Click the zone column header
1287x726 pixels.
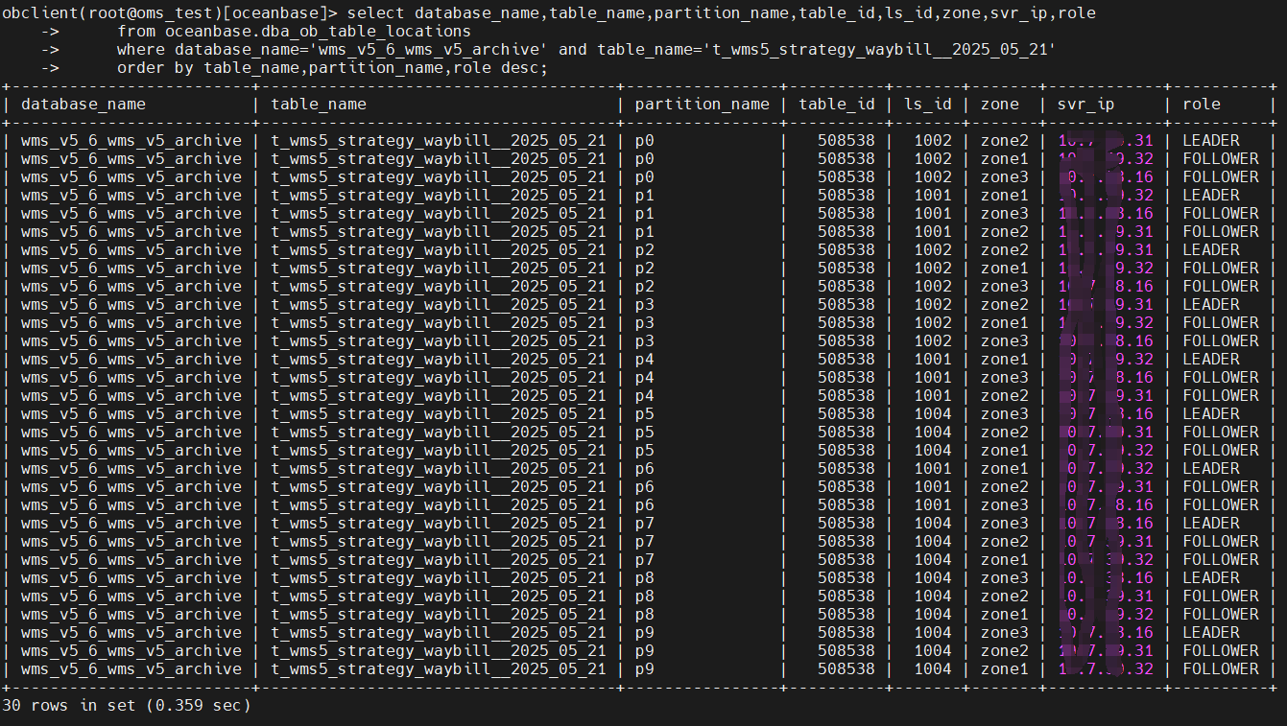[x=1000, y=105]
